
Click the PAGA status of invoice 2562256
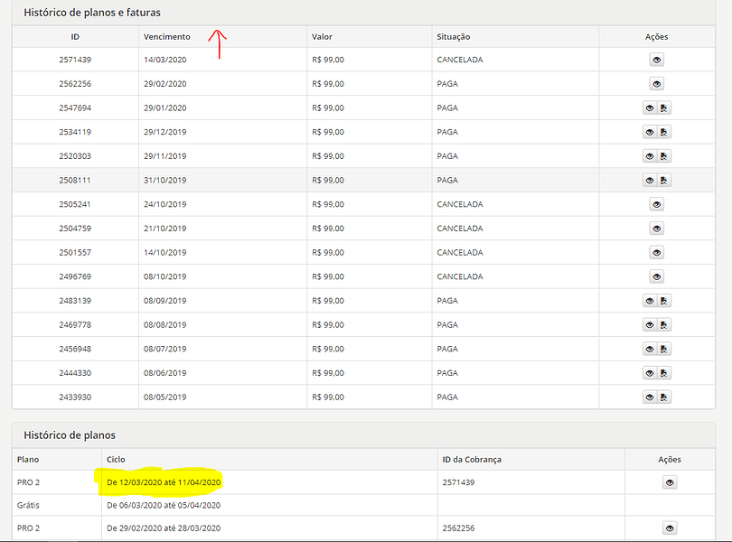(x=447, y=84)
